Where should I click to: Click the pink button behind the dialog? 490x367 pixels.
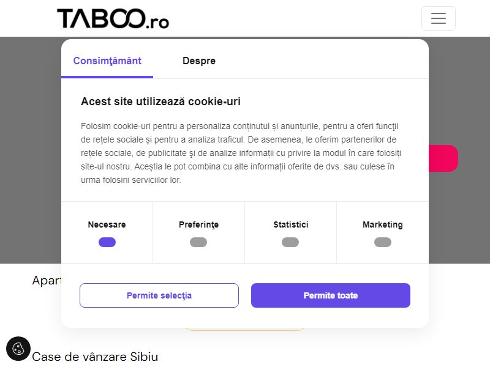point(443,158)
